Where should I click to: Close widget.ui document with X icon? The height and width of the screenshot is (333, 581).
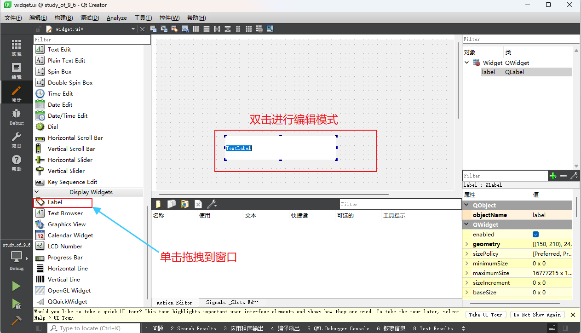pos(143,29)
